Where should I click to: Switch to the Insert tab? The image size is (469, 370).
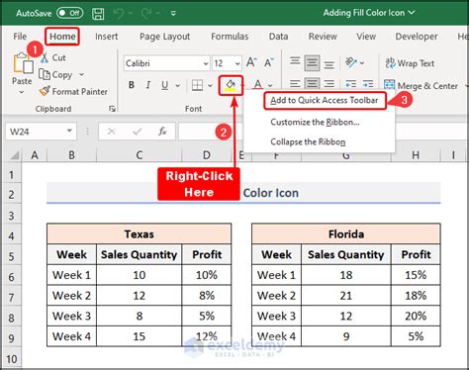(106, 37)
